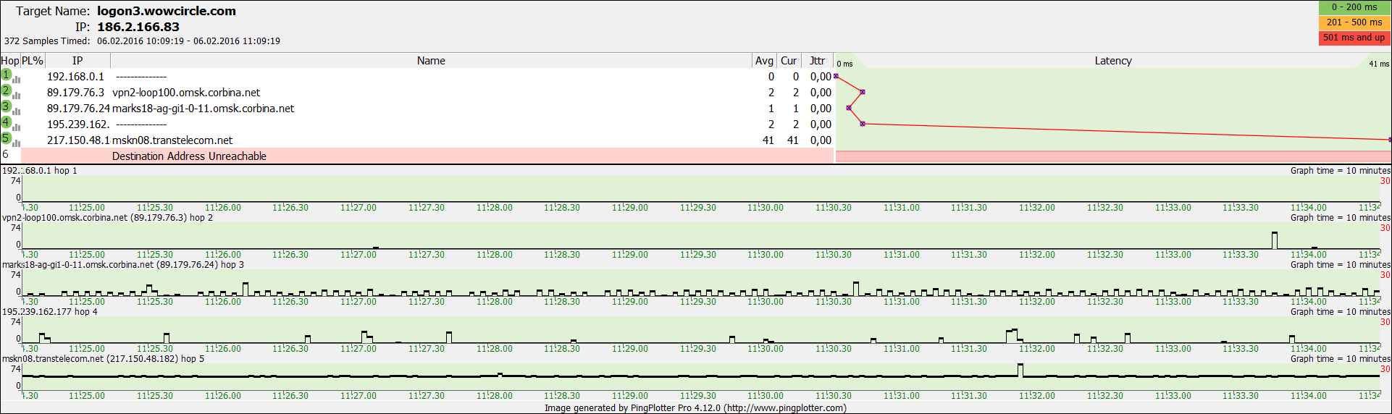The image size is (1392, 414).
Task: Click the bar graph icon in hop 4 row
Action: 17,126
